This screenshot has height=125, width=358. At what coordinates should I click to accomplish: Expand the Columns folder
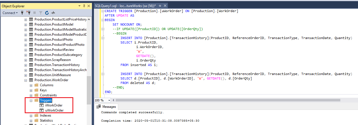pyautogui.click(x=31, y=85)
